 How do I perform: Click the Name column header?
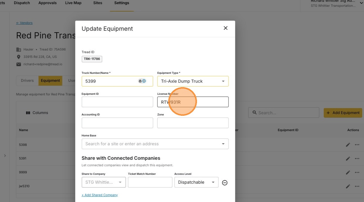click(23, 130)
